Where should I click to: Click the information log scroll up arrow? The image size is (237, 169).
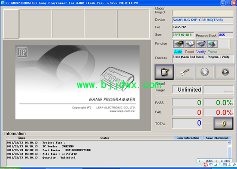[x=229, y=142]
